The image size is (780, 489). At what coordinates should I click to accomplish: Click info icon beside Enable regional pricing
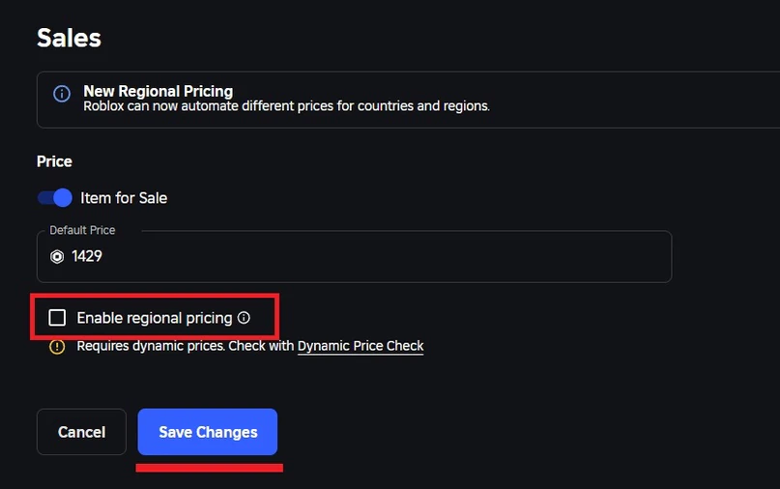point(244,317)
